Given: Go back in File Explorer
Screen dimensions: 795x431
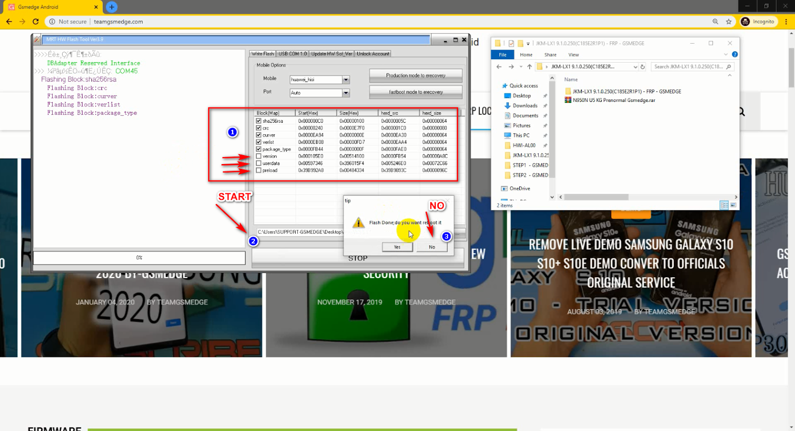Looking at the screenshot, I should (x=499, y=67).
